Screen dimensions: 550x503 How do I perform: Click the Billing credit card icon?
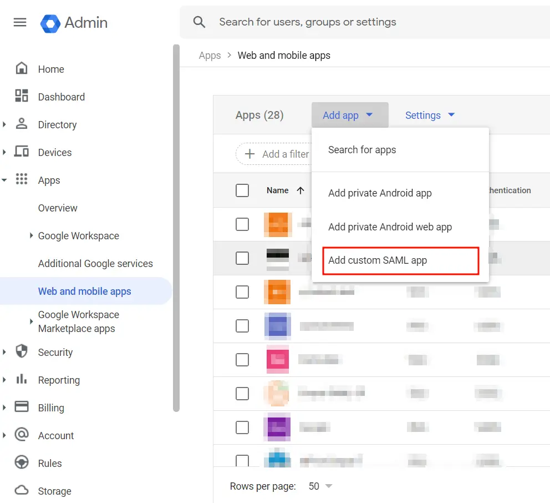(22, 406)
